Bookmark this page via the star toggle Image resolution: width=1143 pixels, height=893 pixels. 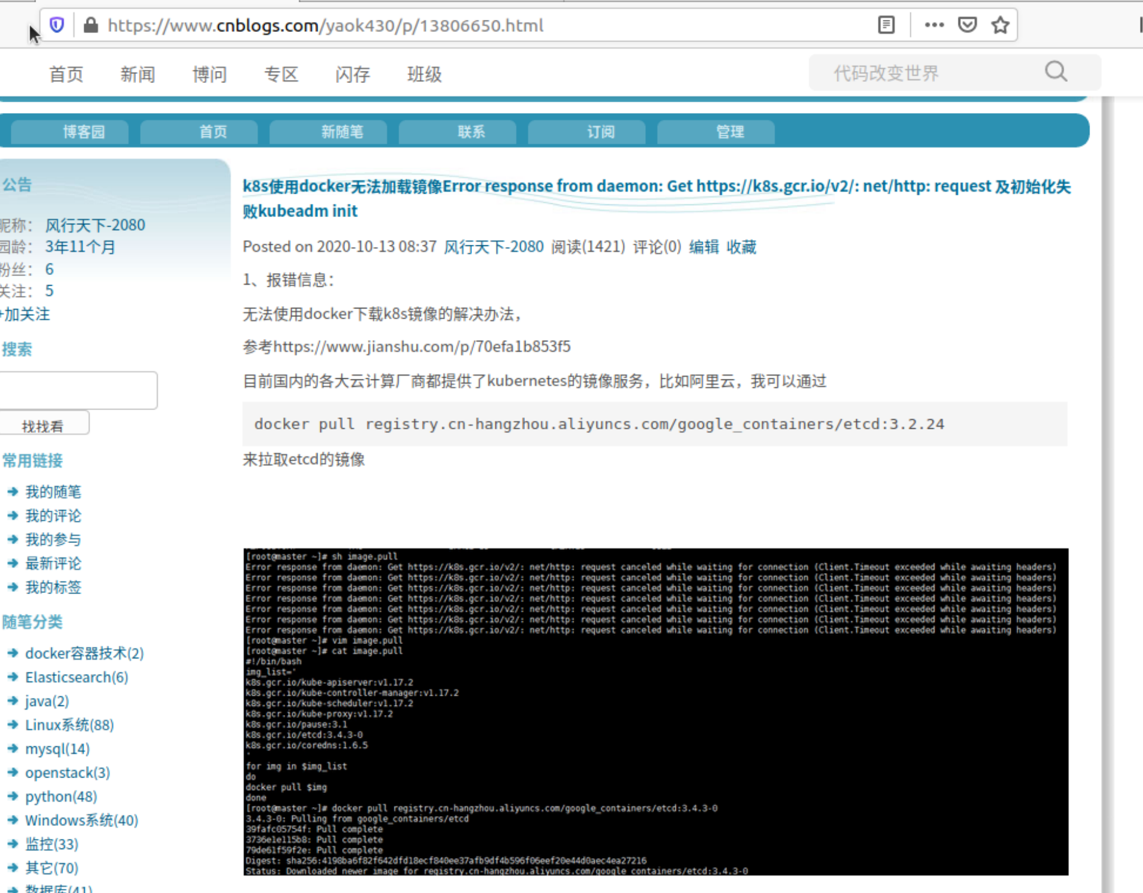point(999,25)
